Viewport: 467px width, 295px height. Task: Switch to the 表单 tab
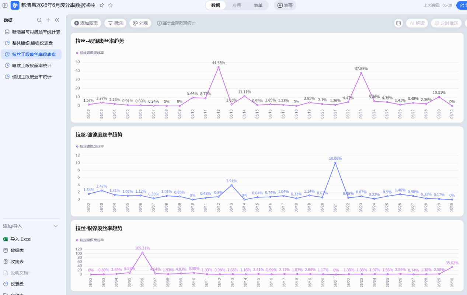pos(258,6)
